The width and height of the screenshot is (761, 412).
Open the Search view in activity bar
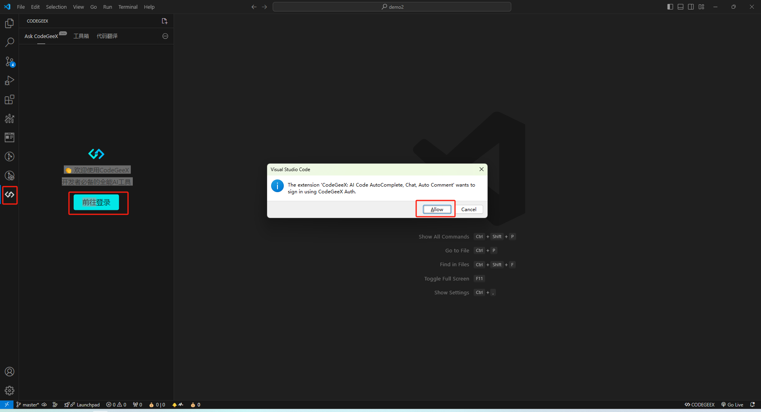tap(10, 42)
